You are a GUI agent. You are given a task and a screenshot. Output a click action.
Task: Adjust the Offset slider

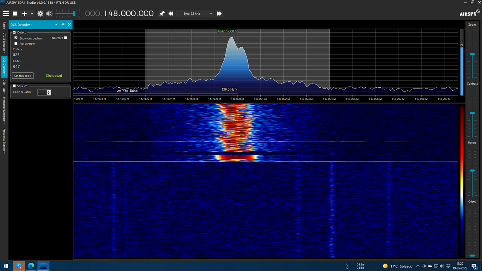point(472,255)
